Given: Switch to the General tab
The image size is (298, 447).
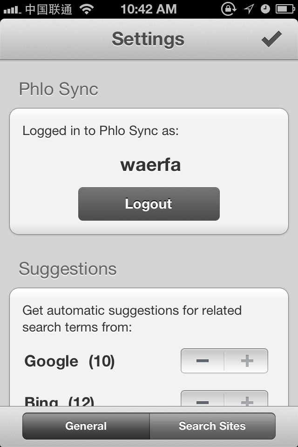Looking at the screenshot, I should point(86,426).
